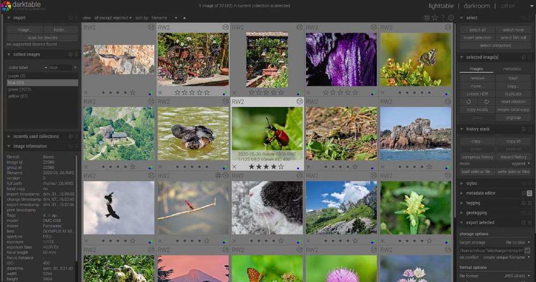The image size is (536, 282).
Task: Switch to the metadata tab in selected images
Action: (512, 69)
